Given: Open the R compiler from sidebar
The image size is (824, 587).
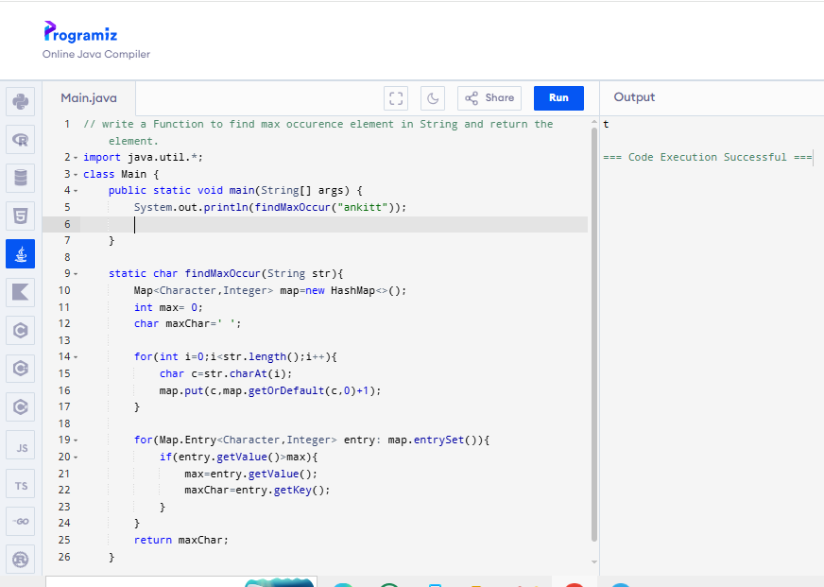Looking at the screenshot, I should tap(21, 140).
